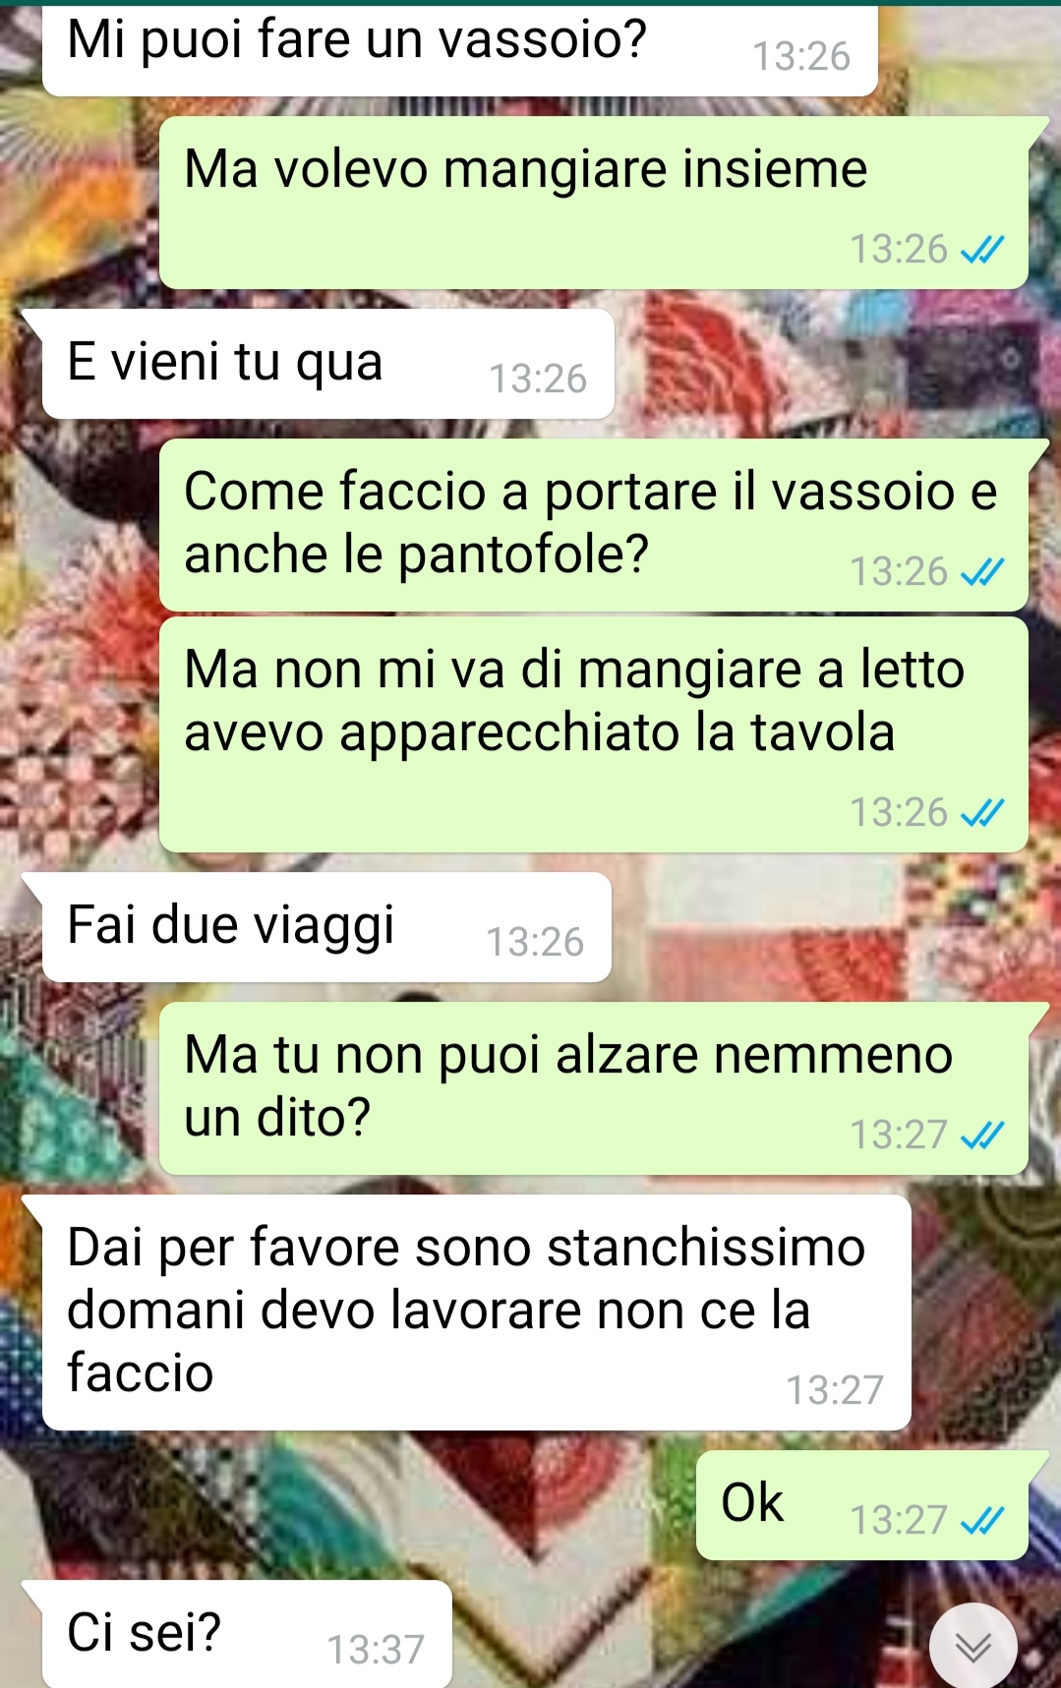
Task: Tap 13:27 timestamp on 'stanchissimo' message
Action: coord(835,1390)
